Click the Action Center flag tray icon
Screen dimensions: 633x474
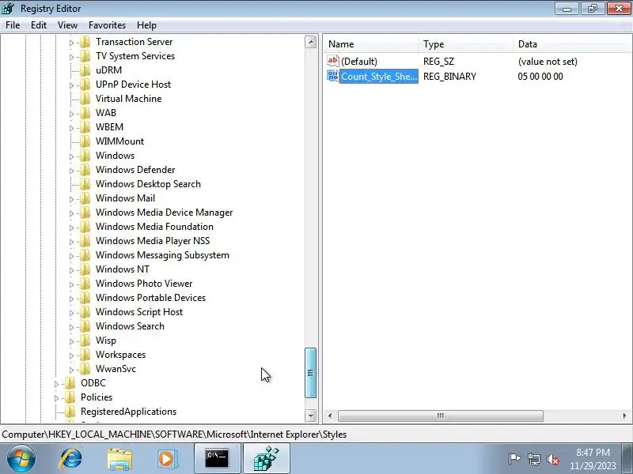514,459
